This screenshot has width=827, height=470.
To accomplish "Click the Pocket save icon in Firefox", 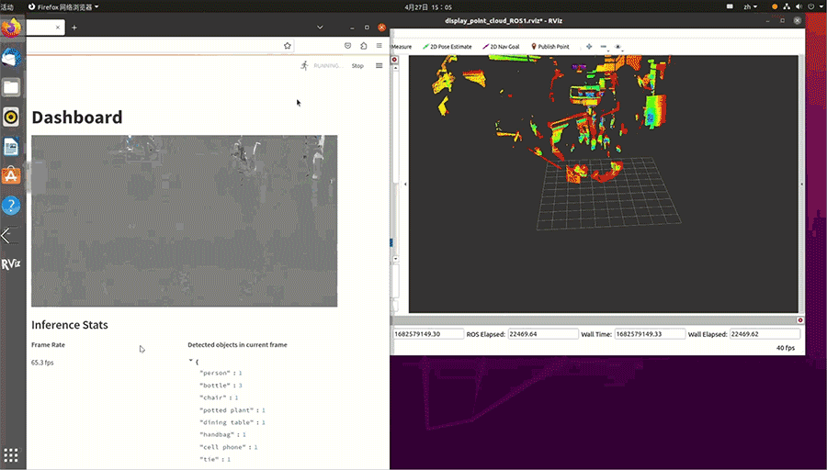I will click(x=347, y=45).
